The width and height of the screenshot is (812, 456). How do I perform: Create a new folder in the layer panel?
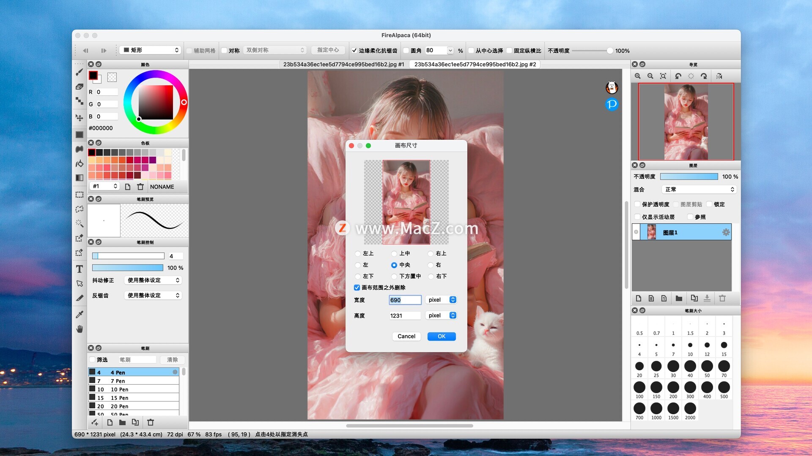(679, 298)
